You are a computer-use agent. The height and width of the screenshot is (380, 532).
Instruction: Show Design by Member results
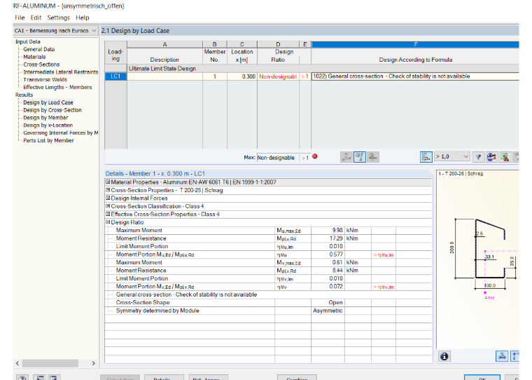coord(45,118)
